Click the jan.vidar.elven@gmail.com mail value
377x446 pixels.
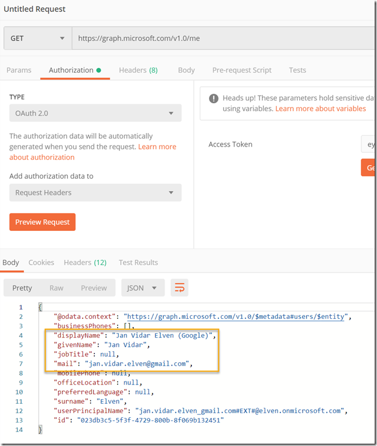pos(137,363)
